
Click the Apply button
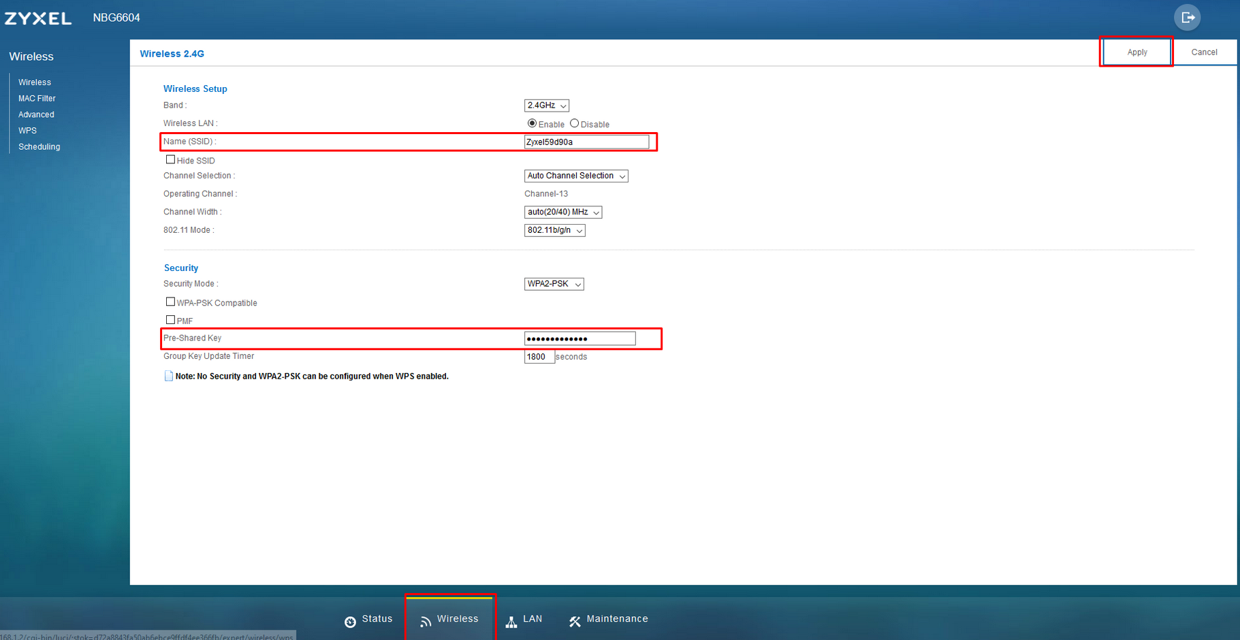[x=1136, y=52]
